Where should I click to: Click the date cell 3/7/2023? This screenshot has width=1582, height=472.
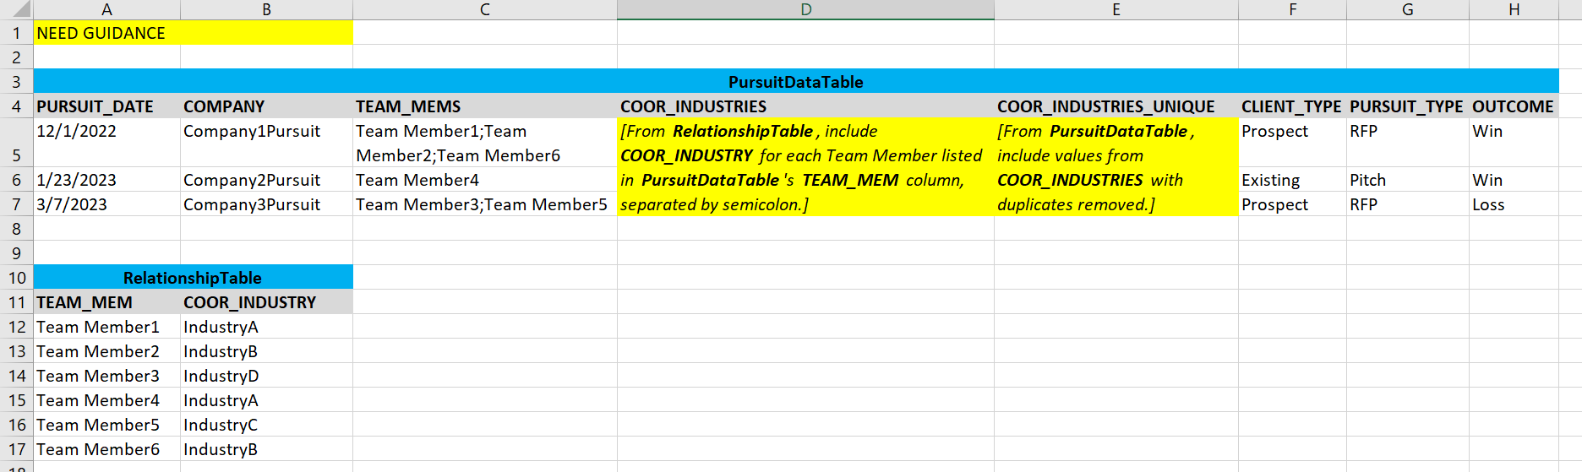[106, 204]
